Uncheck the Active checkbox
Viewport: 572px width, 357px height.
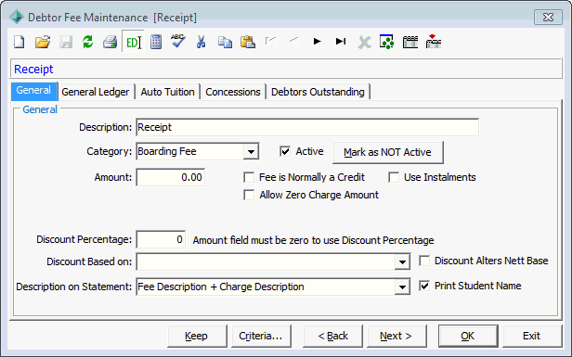[x=285, y=151]
